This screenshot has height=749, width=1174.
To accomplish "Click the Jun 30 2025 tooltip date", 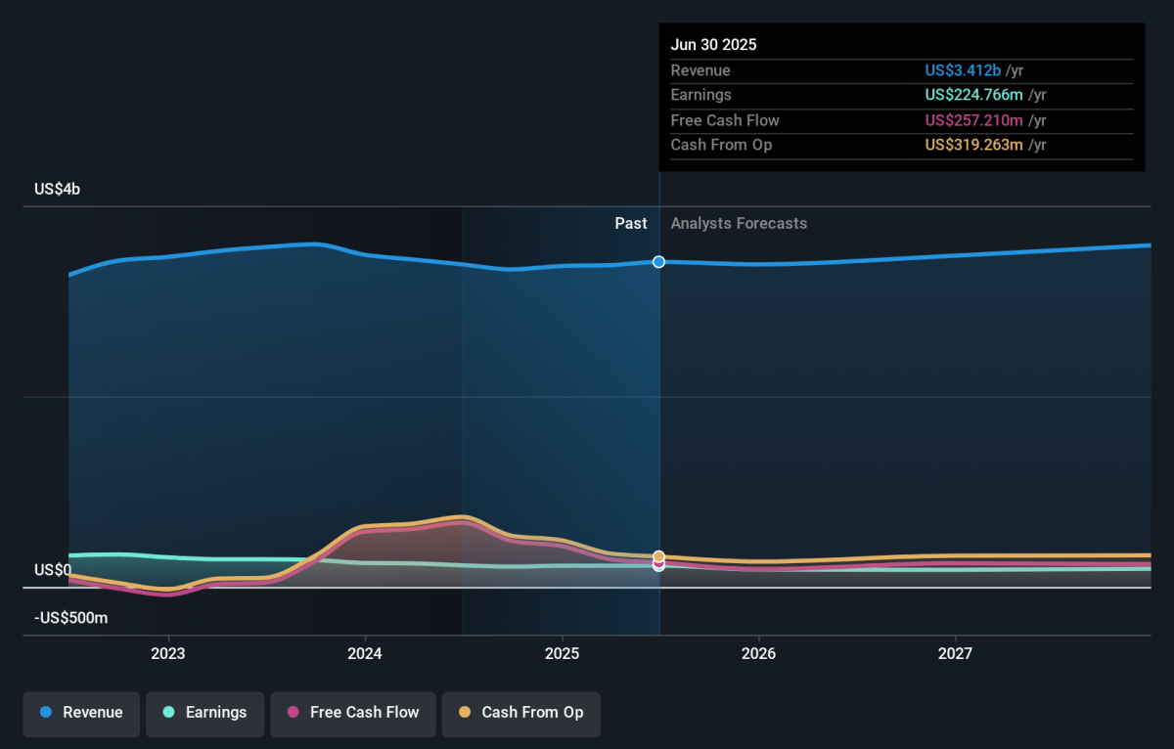I will click(713, 45).
